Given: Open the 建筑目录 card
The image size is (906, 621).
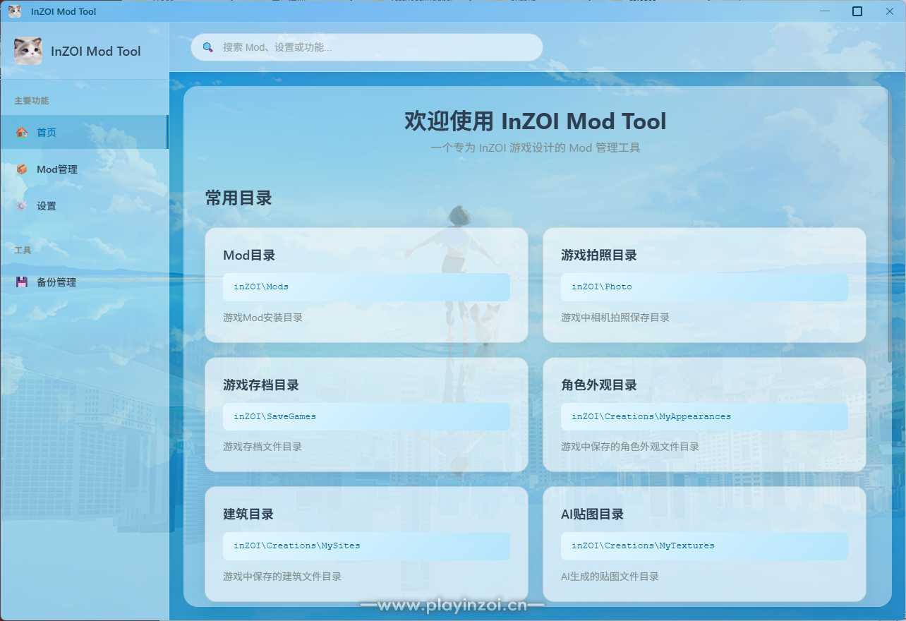Looking at the screenshot, I should pos(366,514).
